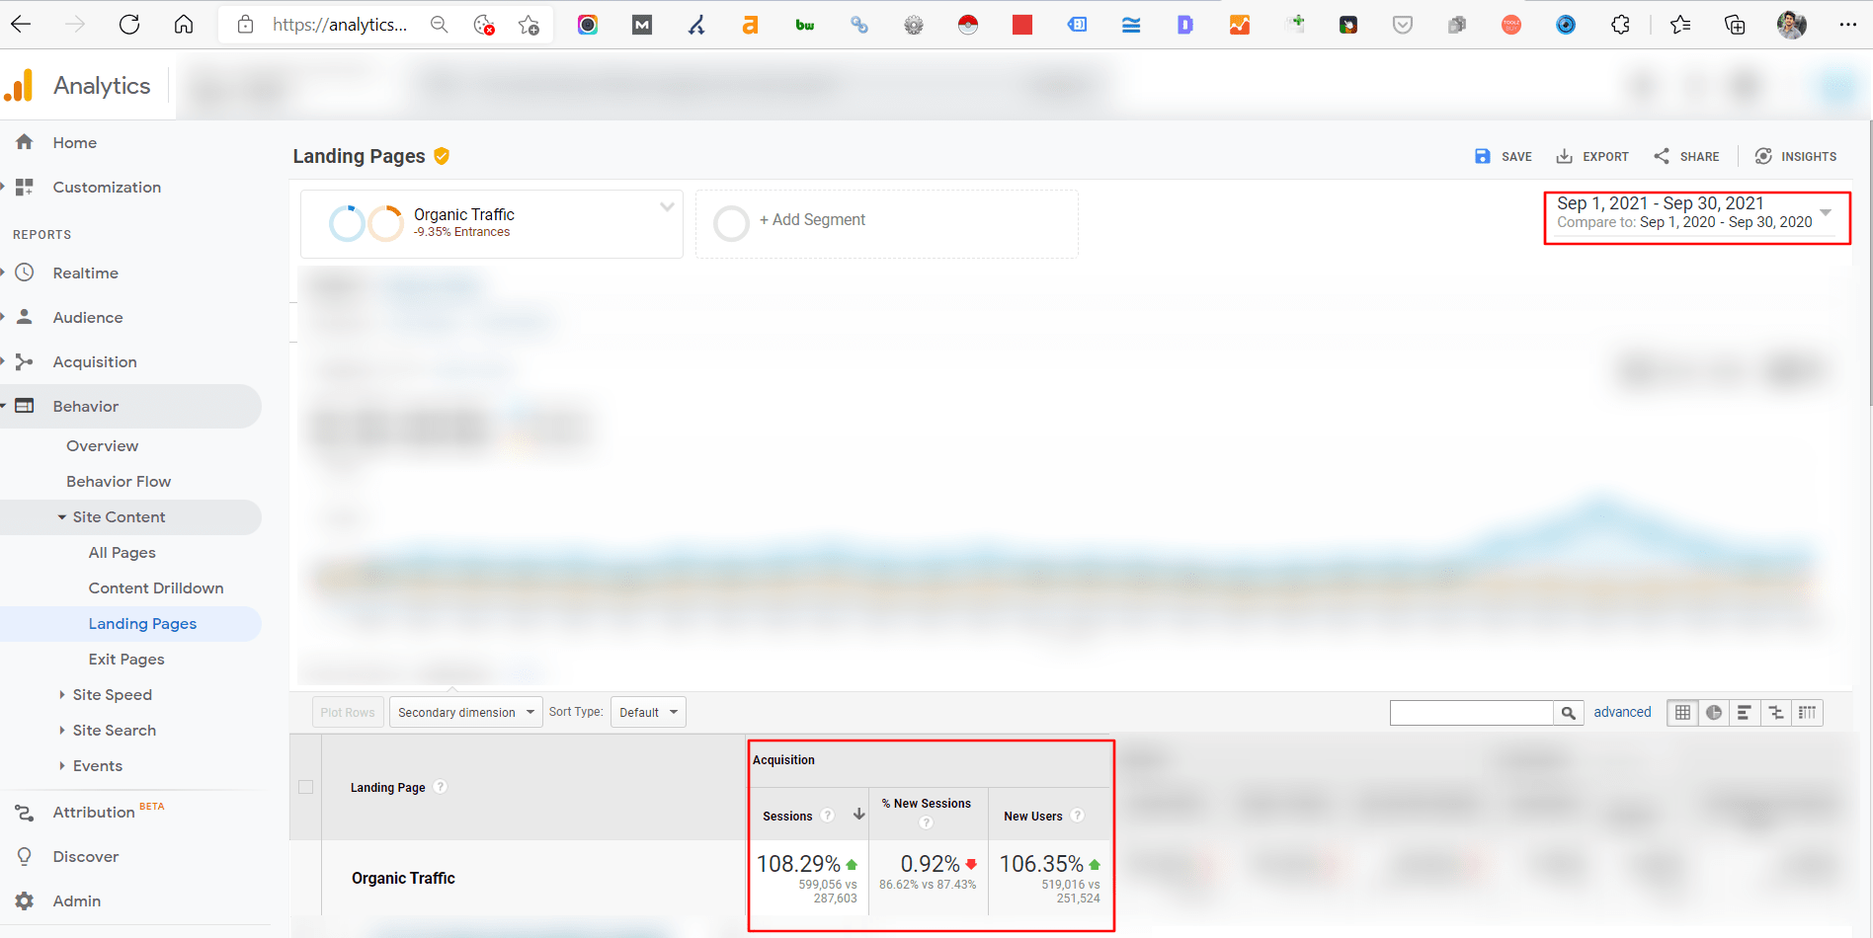This screenshot has height=938, width=1873.
Task: Expand the Site Speed section
Action: click(x=112, y=694)
